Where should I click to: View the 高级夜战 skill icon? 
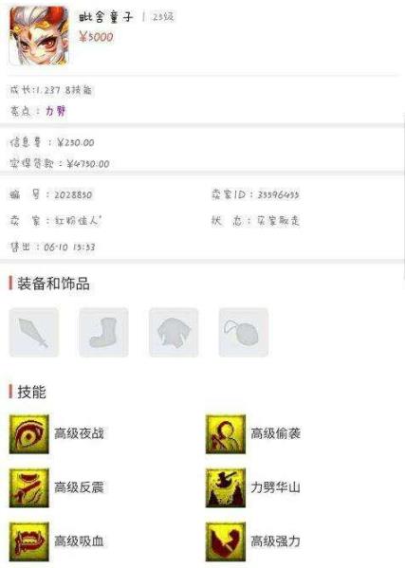coord(29,434)
